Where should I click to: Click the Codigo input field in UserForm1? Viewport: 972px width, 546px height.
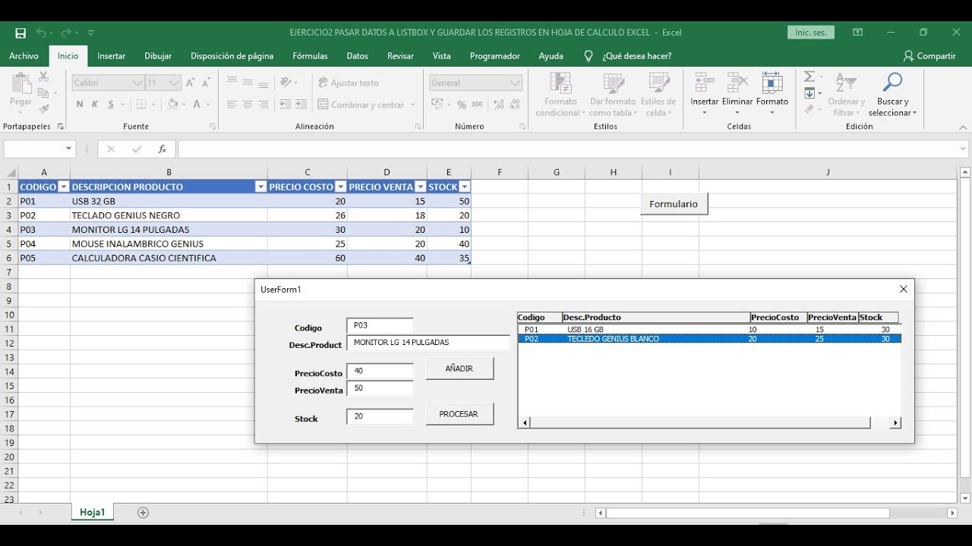(380, 325)
